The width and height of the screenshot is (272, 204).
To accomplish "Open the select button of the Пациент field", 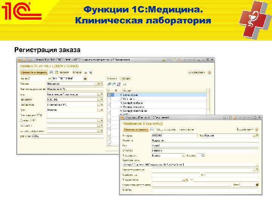I will pos(96,84).
